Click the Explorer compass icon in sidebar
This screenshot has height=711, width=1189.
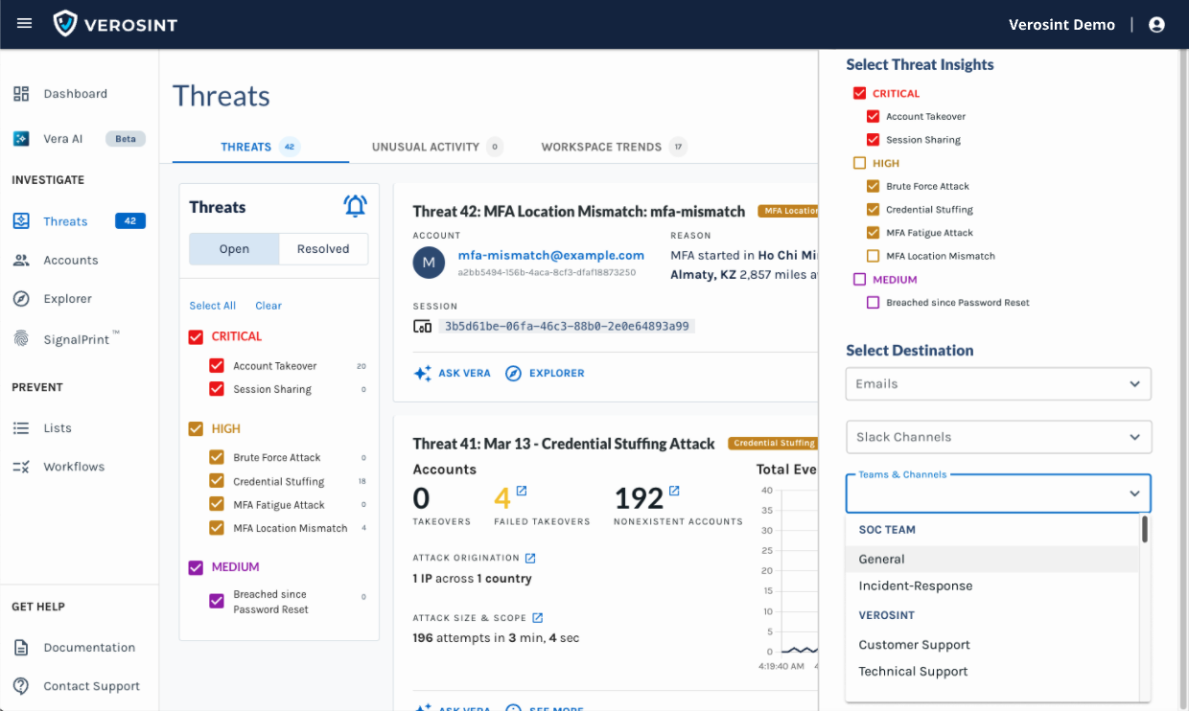21,299
